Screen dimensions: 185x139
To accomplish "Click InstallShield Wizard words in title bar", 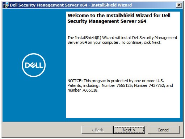I will point(112,5).
